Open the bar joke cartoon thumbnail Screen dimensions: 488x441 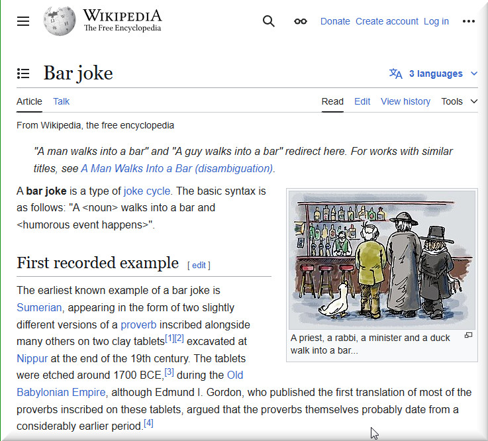pos(382,259)
